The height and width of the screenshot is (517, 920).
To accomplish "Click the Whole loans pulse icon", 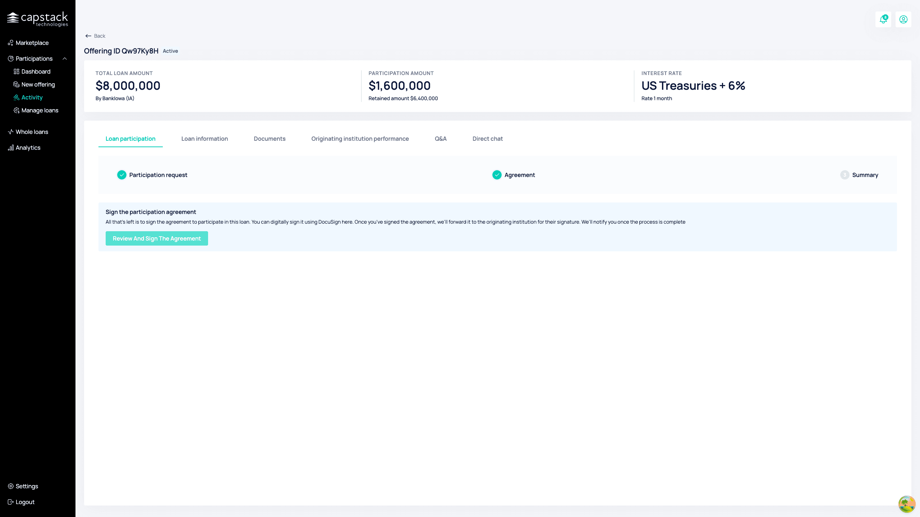I will 11,132.
